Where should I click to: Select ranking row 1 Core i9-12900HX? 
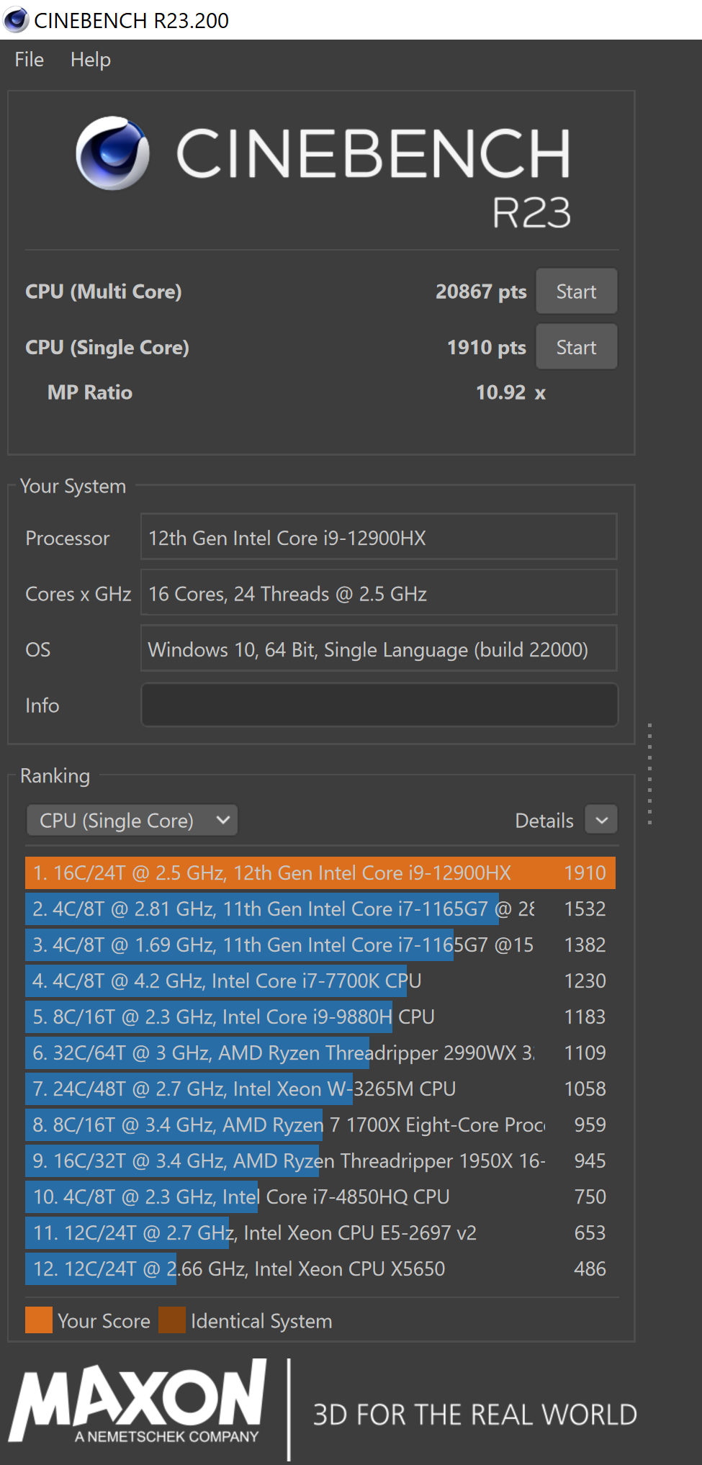coord(320,873)
